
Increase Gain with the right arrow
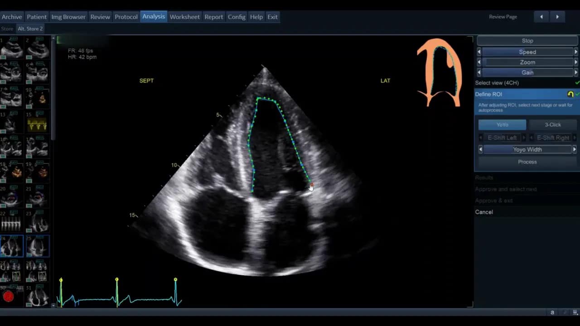pyautogui.click(x=576, y=72)
